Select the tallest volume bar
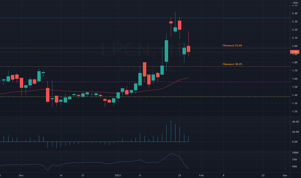This screenshot has height=178, width=301. [x=171, y=131]
